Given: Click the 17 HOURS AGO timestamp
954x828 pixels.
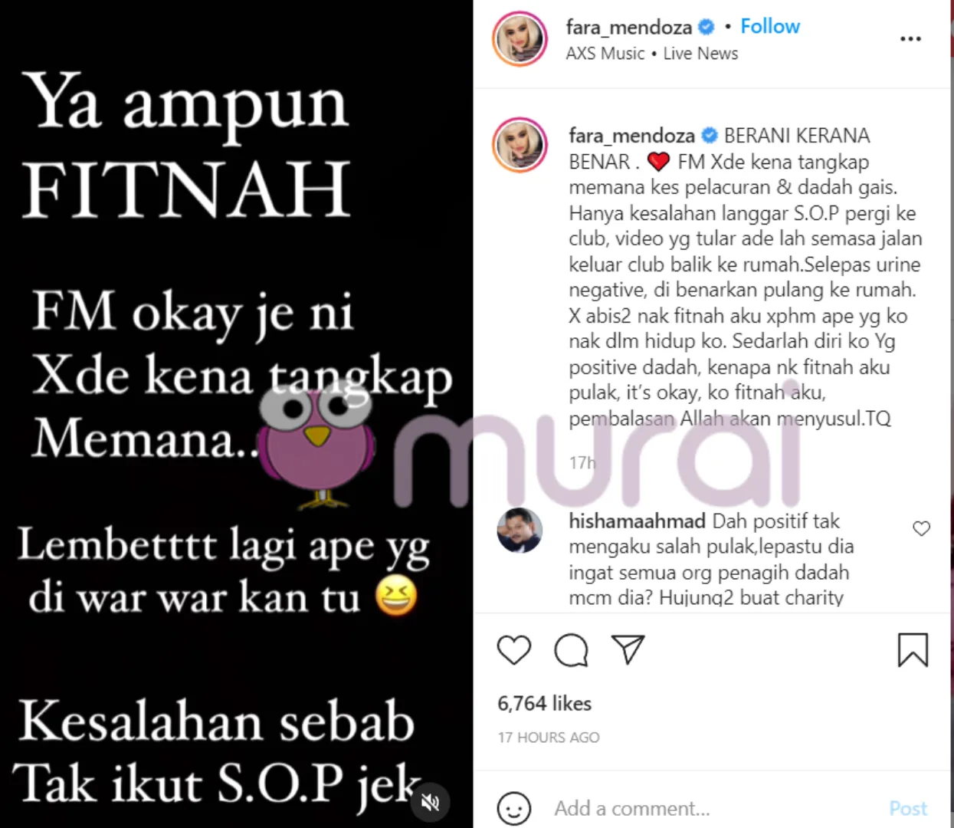Looking at the screenshot, I should [549, 738].
